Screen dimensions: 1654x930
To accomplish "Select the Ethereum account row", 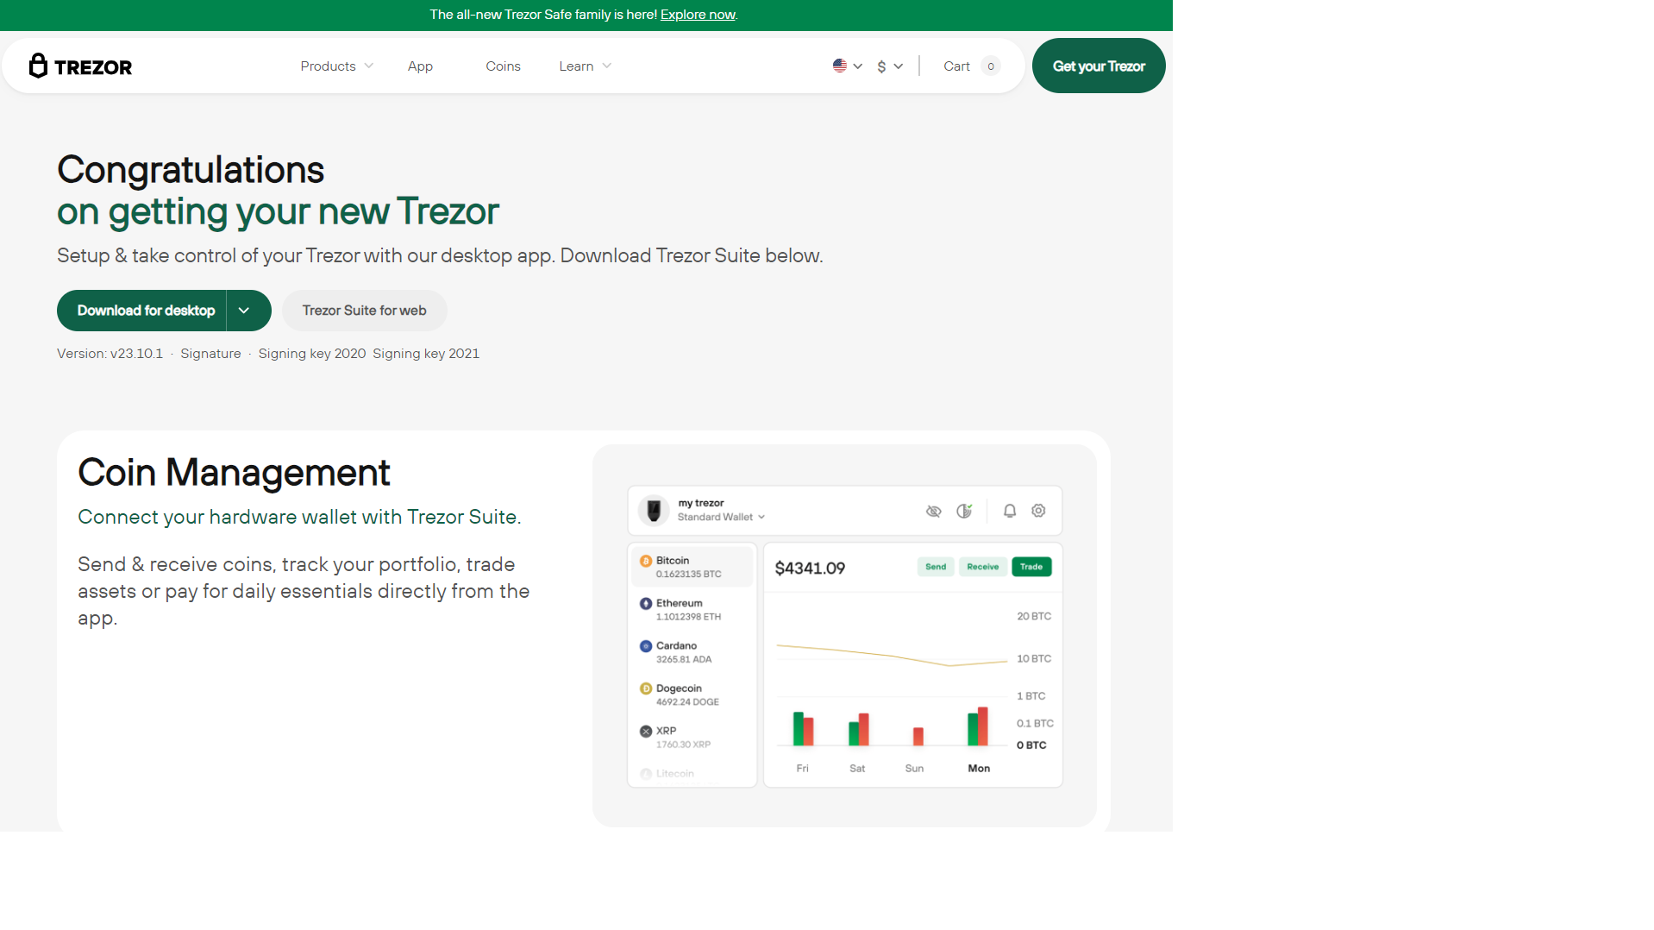I will tap(692, 609).
